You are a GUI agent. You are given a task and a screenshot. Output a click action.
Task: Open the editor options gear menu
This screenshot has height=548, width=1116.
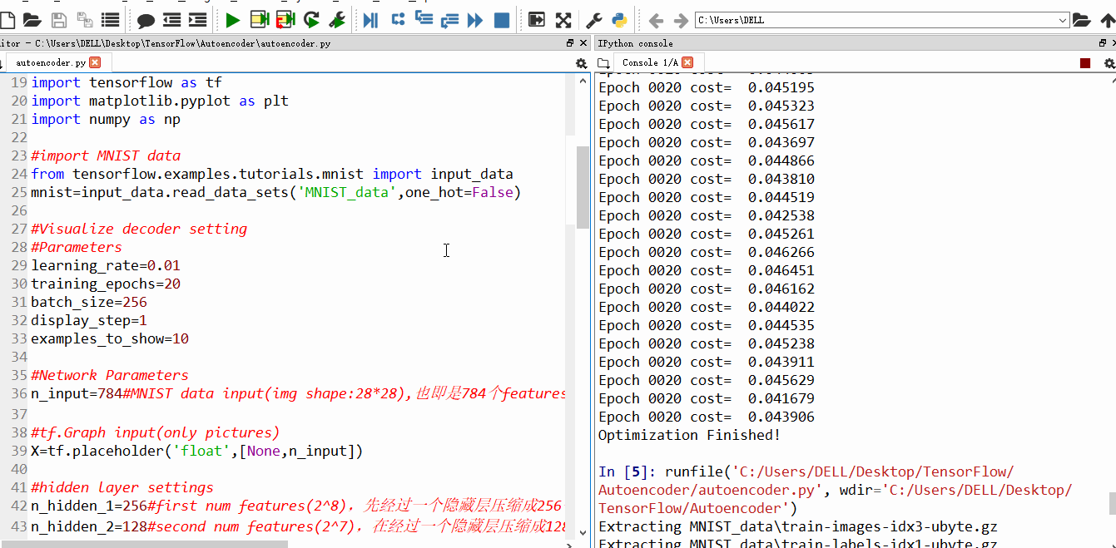581,63
